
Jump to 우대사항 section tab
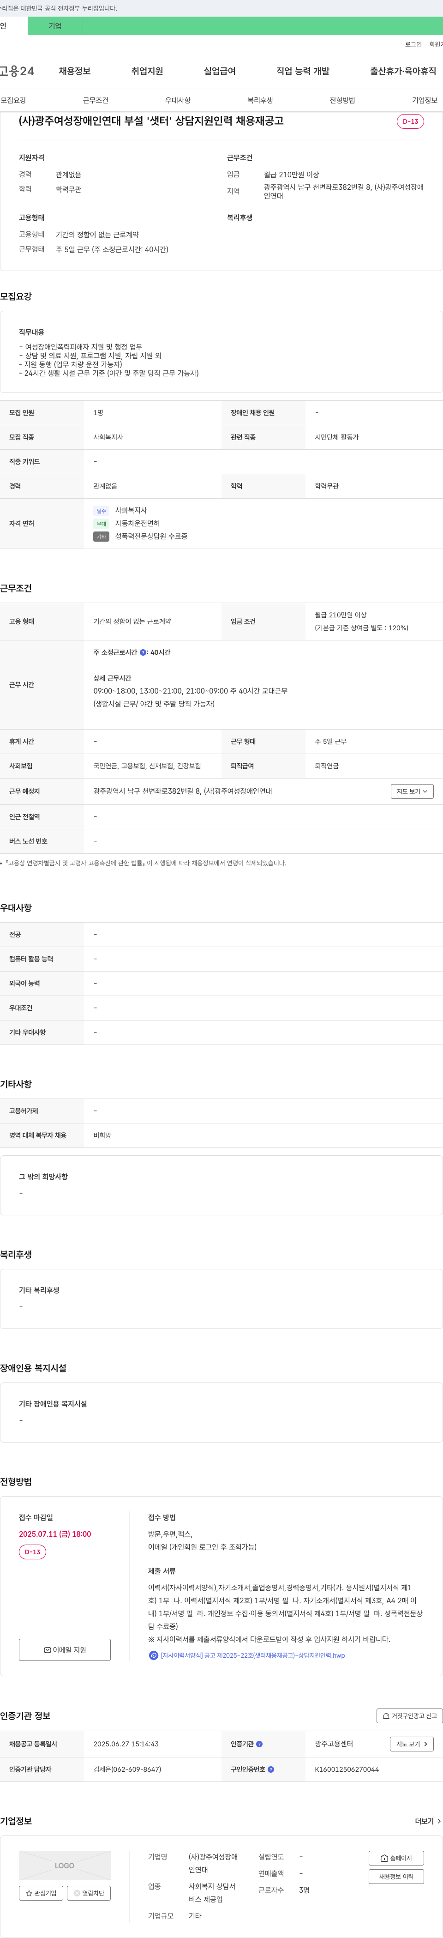point(178,100)
